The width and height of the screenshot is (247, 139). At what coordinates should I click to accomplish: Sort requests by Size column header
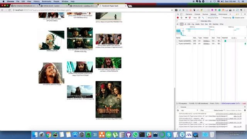[213, 38]
